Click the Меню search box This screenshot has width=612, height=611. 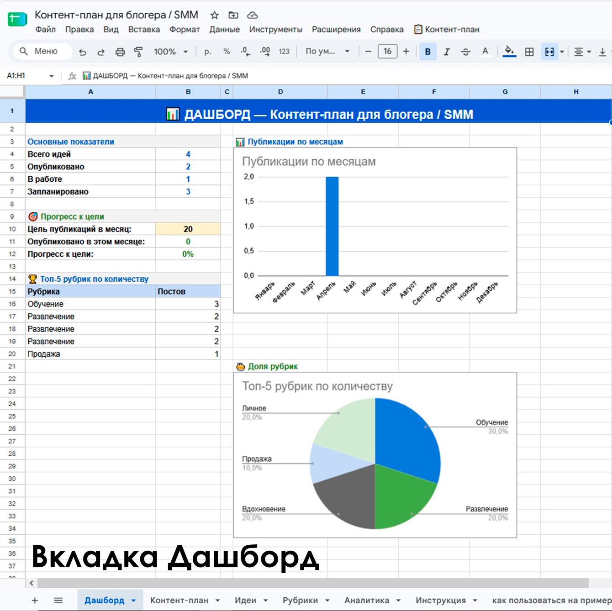click(42, 51)
